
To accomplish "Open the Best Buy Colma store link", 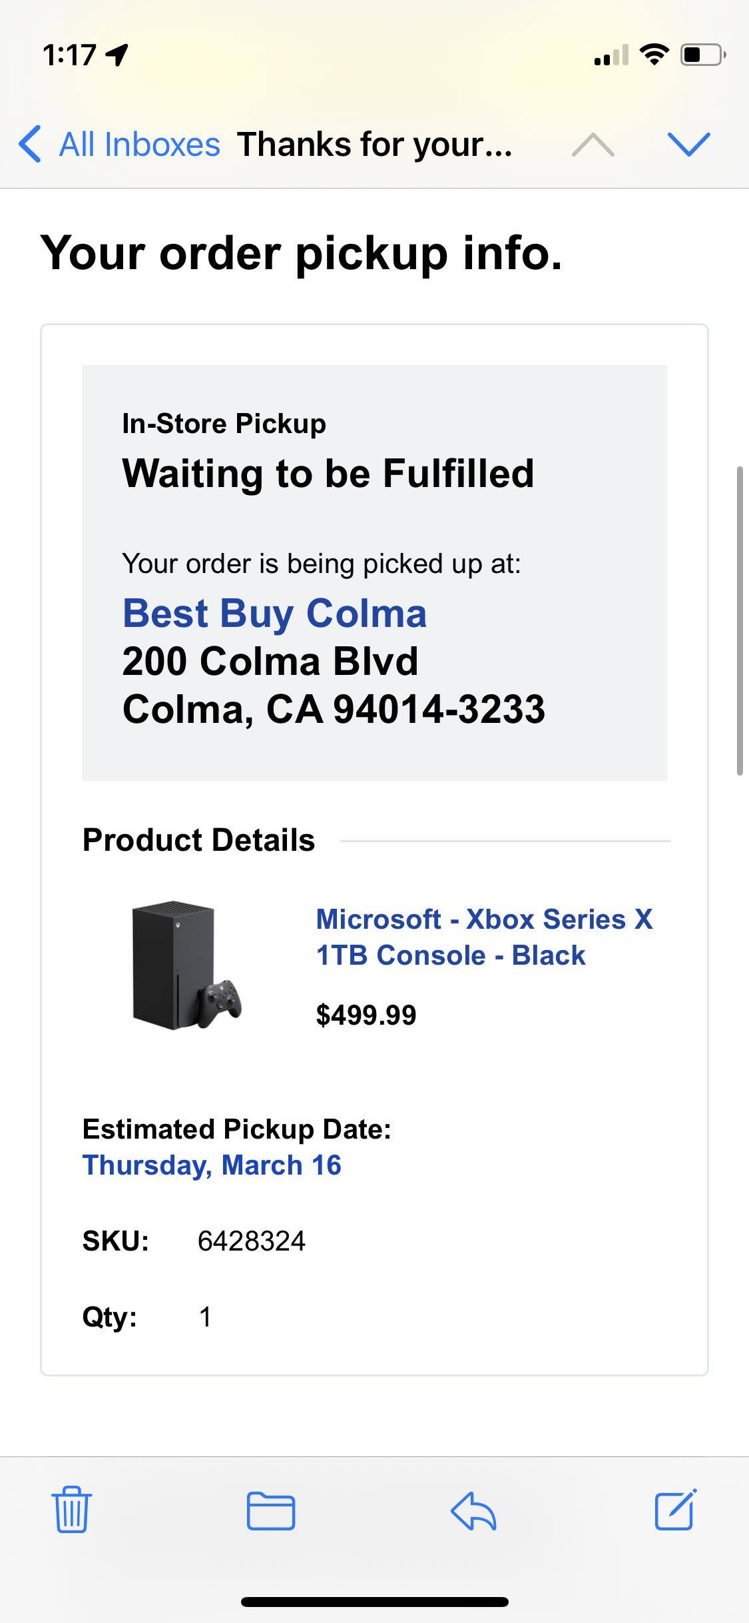I will (274, 613).
